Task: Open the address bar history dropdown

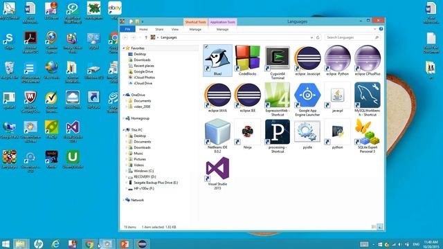Action: (x=311, y=37)
